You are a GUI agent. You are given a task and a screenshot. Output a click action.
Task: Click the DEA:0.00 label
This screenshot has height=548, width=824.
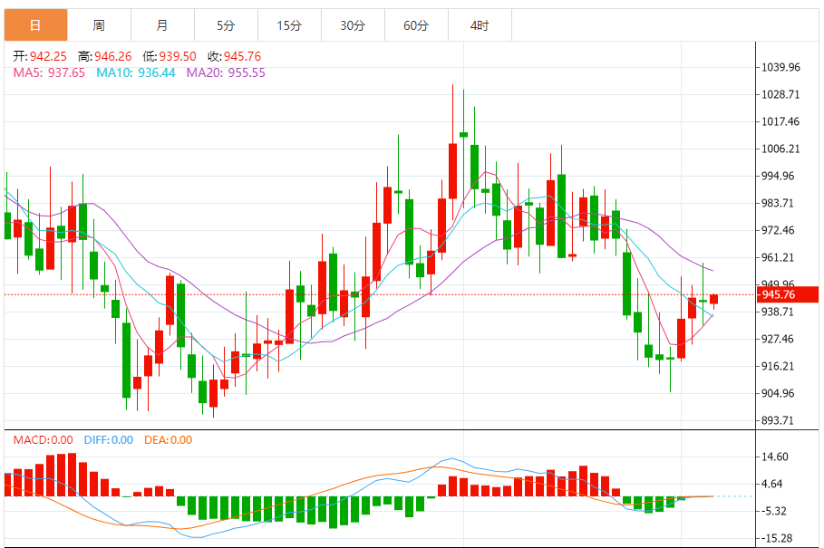[x=169, y=440]
